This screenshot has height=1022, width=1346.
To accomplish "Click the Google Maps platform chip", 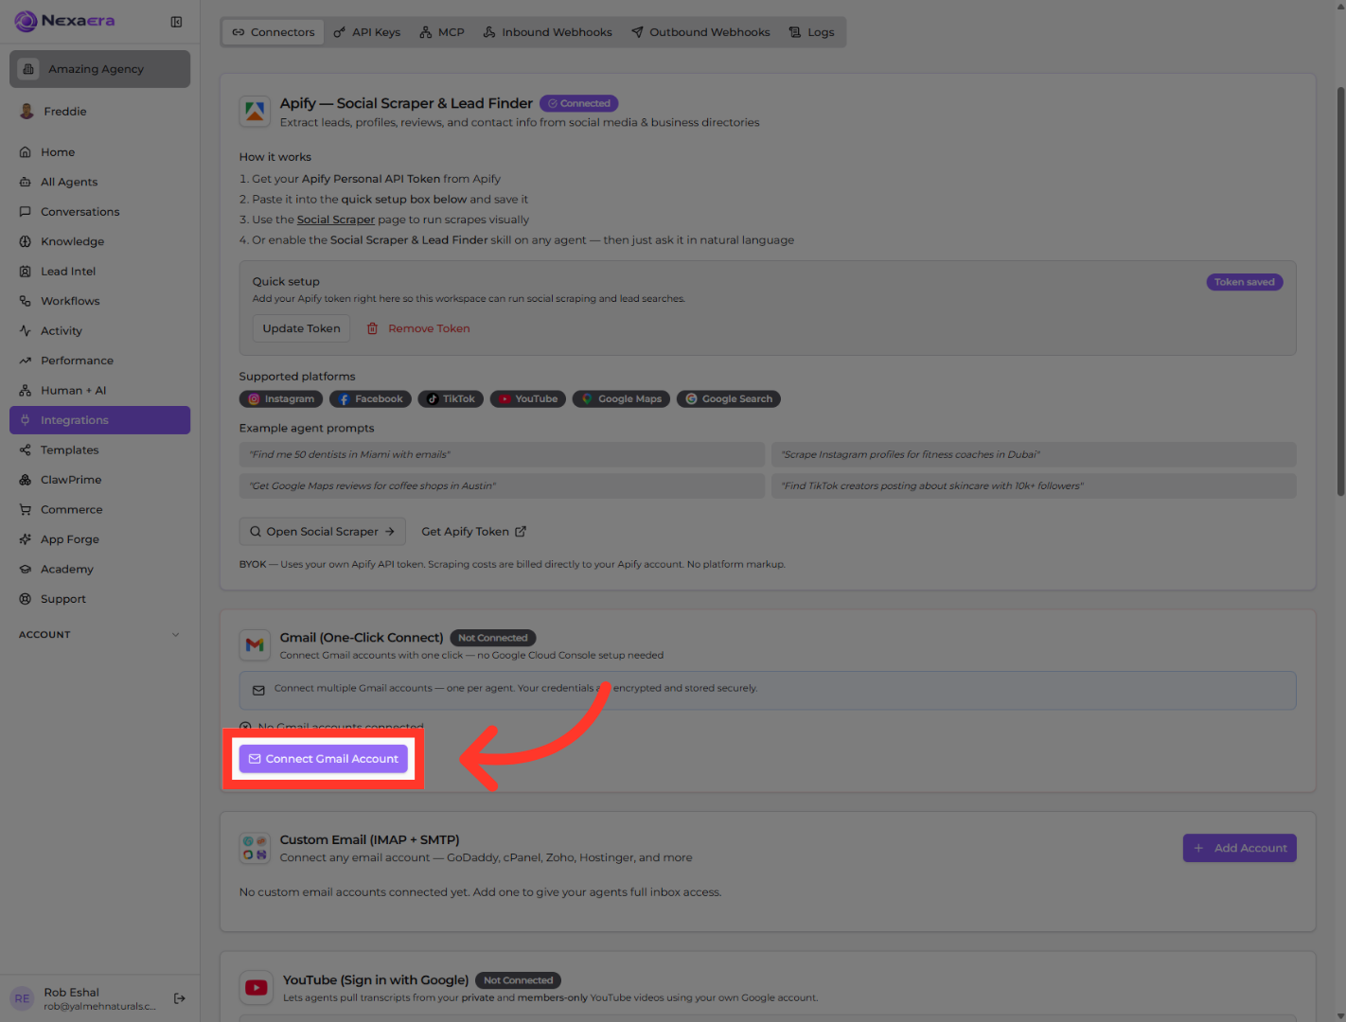I will pyautogui.click(x=621, y=399).
